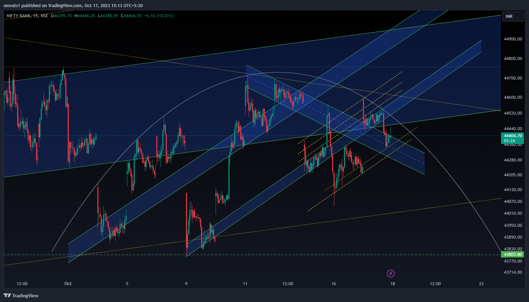The height and width of the screenshot is (302, 529).
Task: Click the high value H44446.25
Action: tap(85, 16)
